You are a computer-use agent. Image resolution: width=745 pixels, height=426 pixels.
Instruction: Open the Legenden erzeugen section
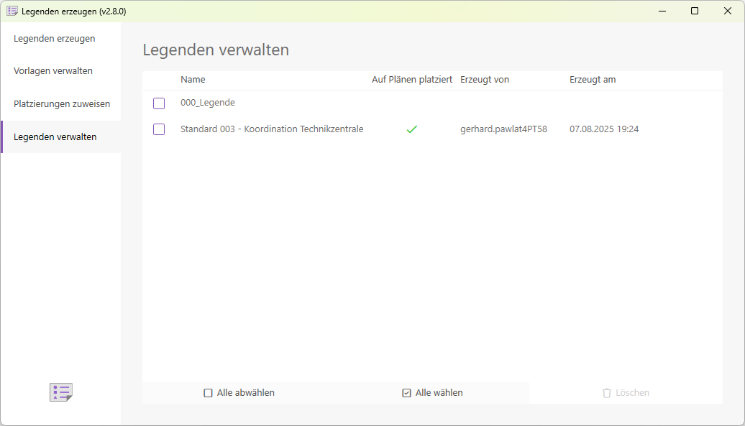pos(54,38)
